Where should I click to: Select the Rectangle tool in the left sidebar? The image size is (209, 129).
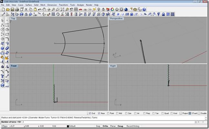tap(7, 34)
